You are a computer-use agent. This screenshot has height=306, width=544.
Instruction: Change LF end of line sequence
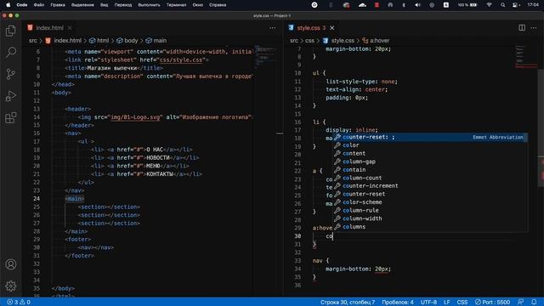pyautogui.click(x=446, y=303)
